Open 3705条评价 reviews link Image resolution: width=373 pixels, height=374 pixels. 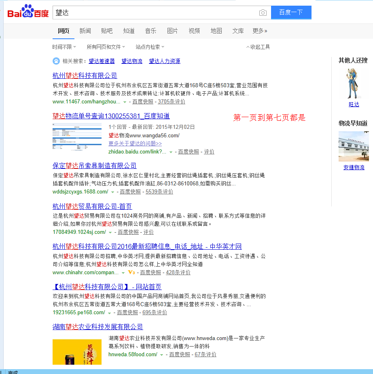[x=172, y=102]
